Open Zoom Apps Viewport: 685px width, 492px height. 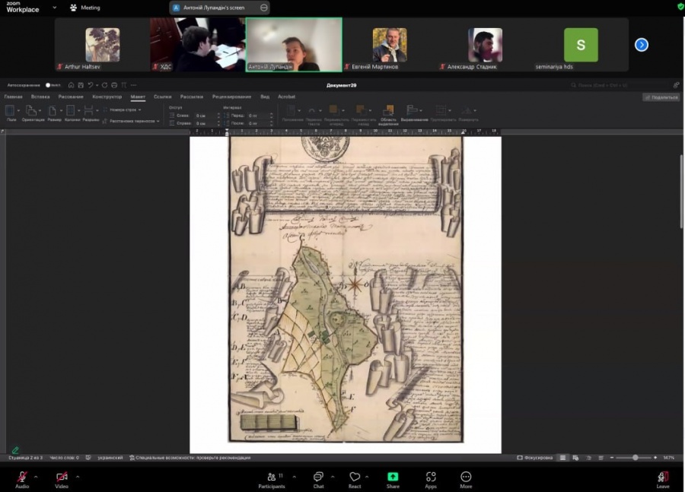431,479
